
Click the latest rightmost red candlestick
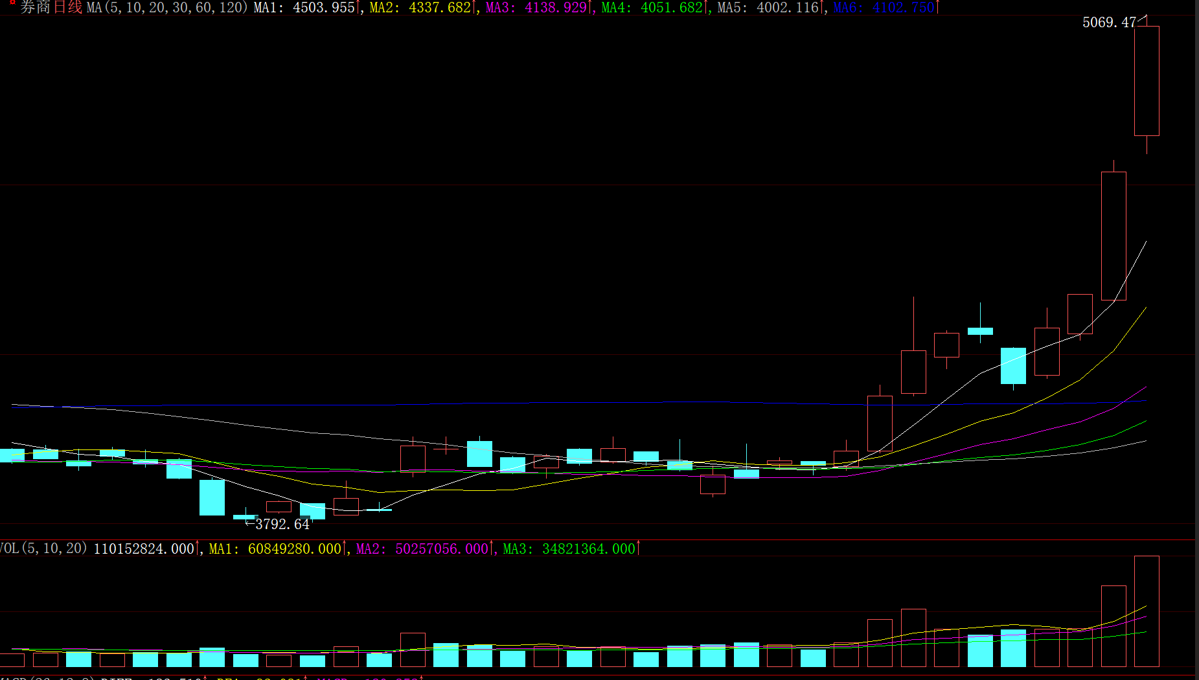(1147, 81)
